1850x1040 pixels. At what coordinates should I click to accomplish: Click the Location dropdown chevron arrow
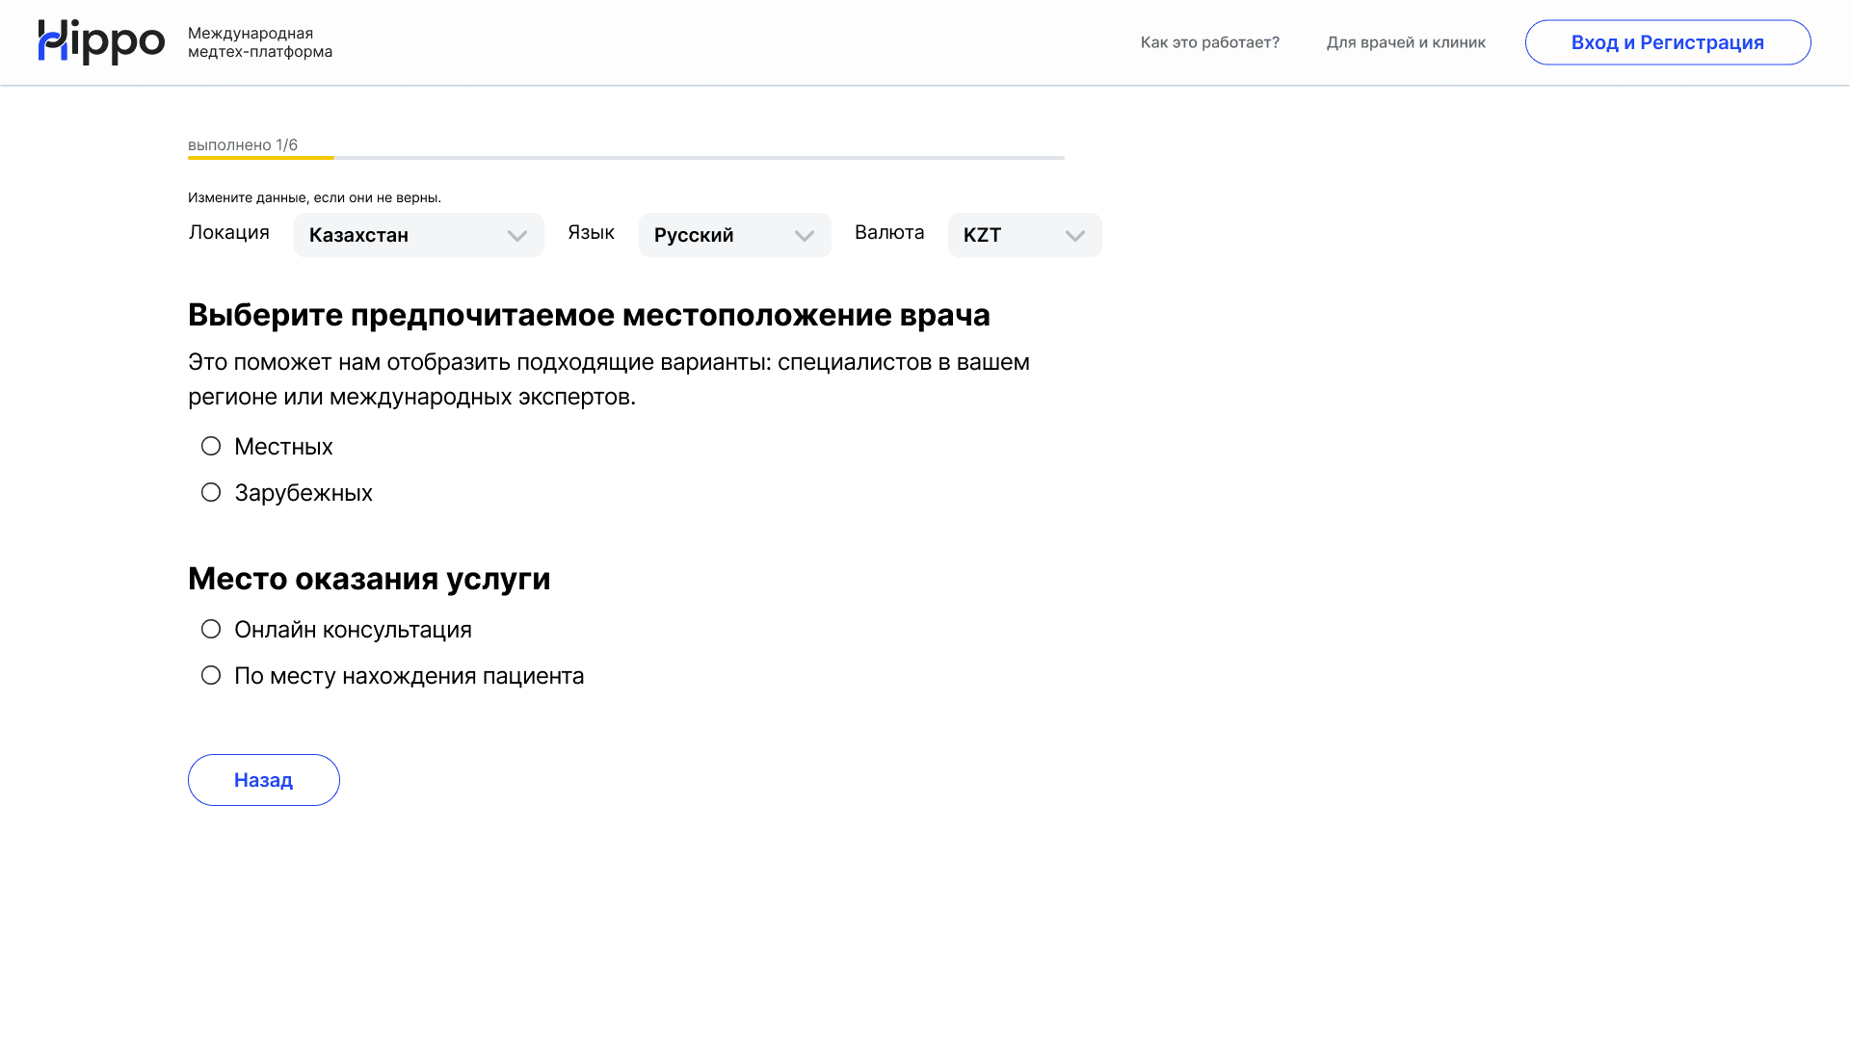(517, 236)
